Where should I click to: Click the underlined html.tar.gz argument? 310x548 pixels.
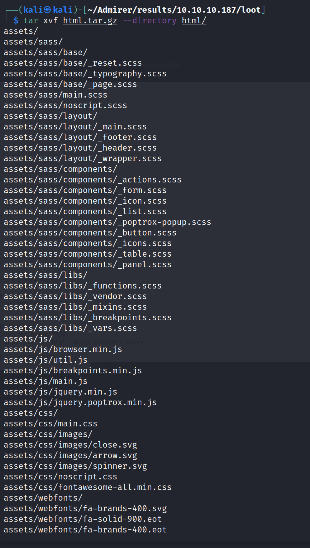(x=90, y=21)
